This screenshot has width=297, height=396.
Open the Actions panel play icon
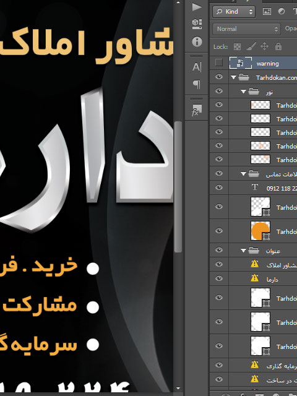coord(197,7)
